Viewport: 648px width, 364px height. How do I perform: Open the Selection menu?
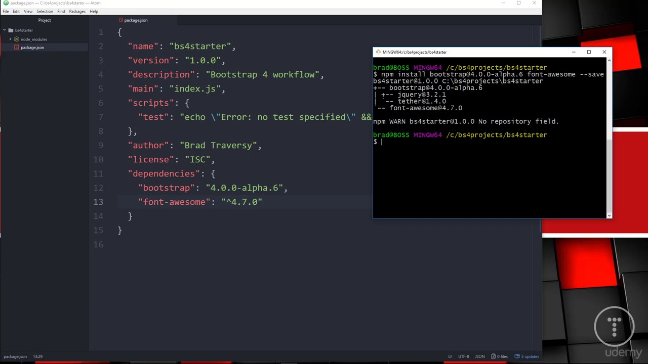pyautogui.click(x=45, y=11)
